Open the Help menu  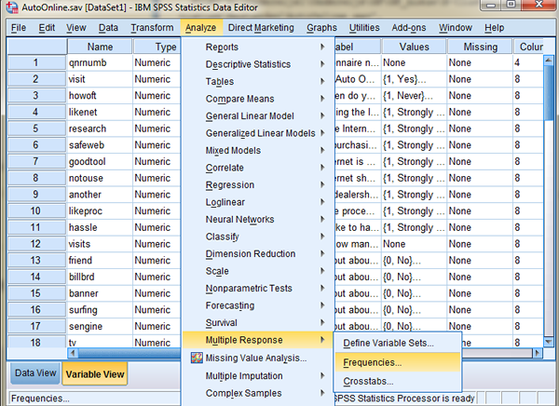point(494,27)
